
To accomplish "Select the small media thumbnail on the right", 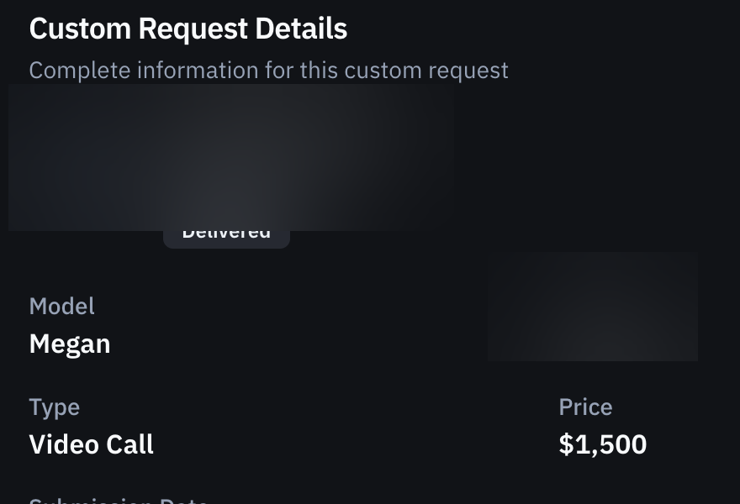I will click(592, 306).
